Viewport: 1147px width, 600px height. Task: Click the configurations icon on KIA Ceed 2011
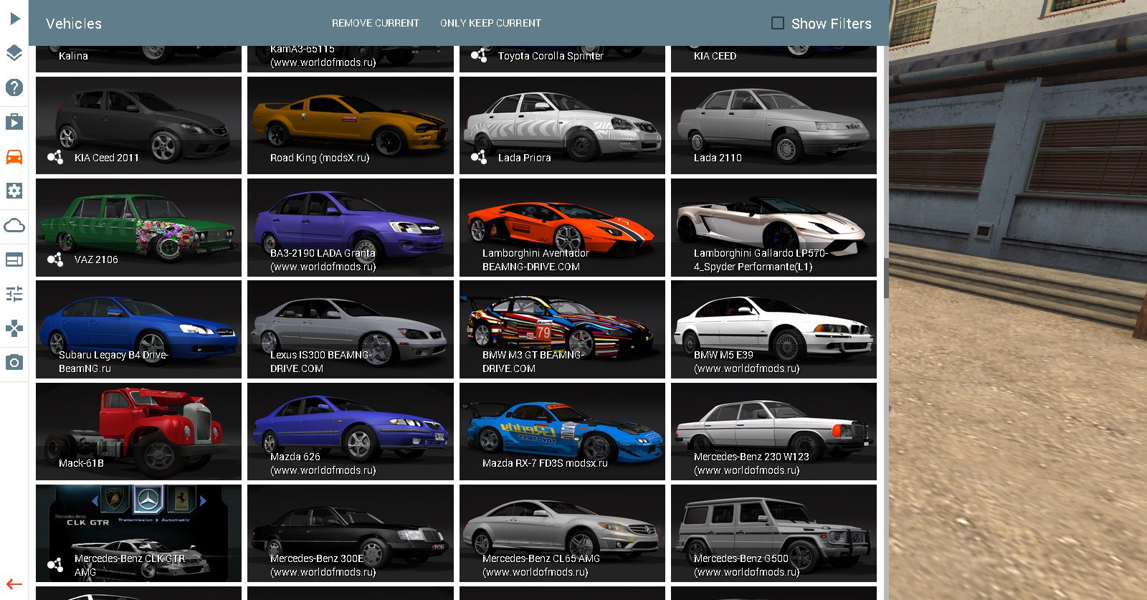(55, 157)
